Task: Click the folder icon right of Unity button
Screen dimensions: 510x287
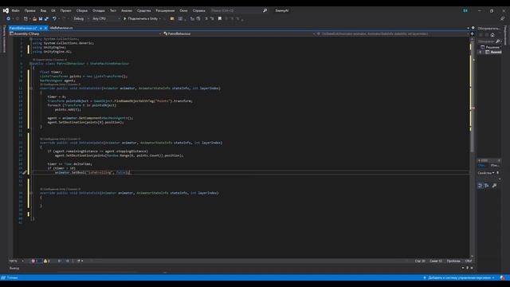Action: 172,19
